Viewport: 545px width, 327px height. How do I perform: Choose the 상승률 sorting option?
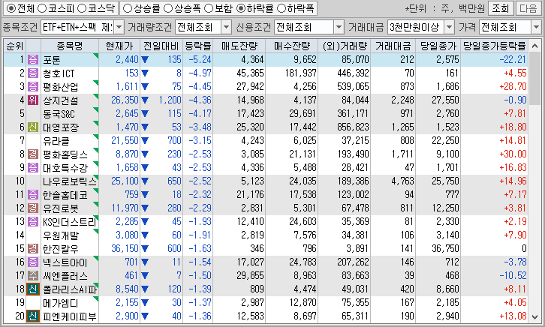128,8
